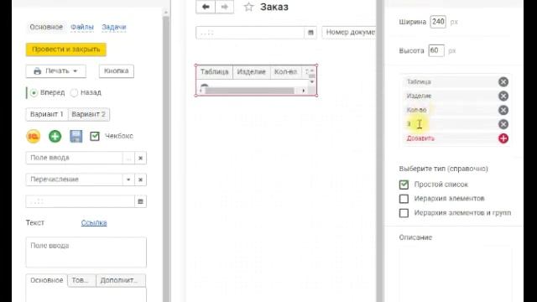This screenshot has height=302, width=537.
Task: Click the Таблица column header
Action: 215,72
